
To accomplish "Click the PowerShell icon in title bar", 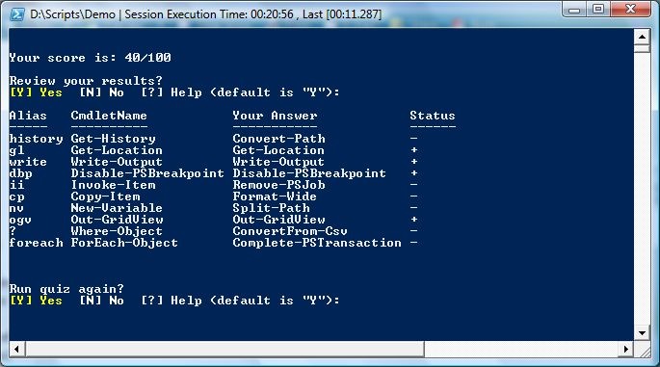I will [17, 13].
